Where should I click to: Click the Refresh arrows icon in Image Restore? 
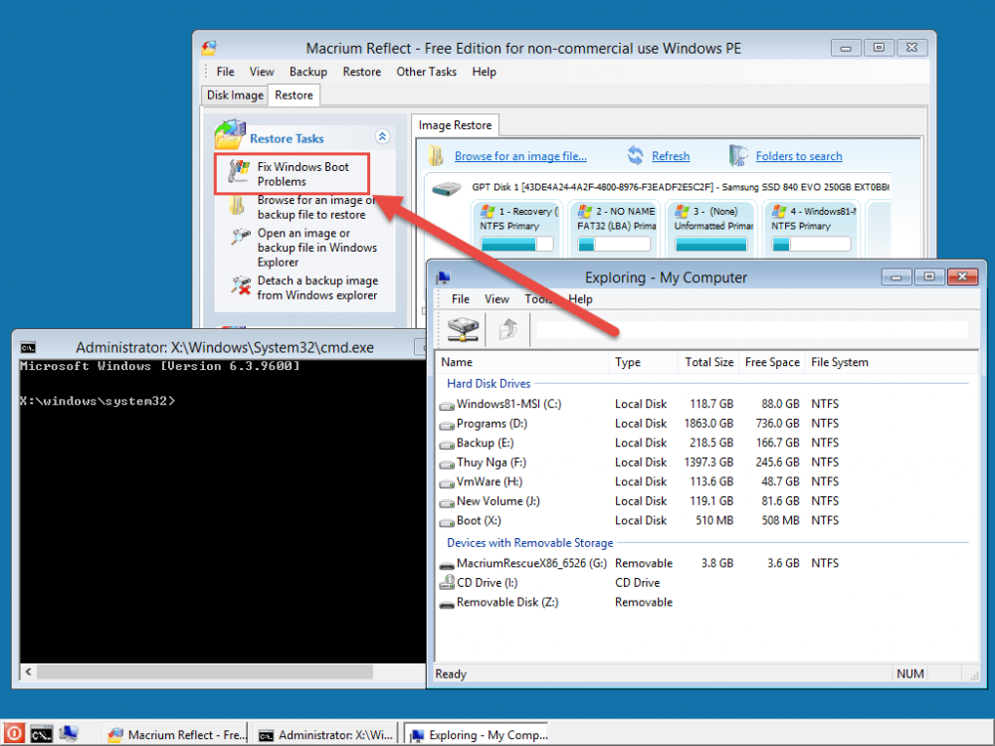tap(636, 156)
